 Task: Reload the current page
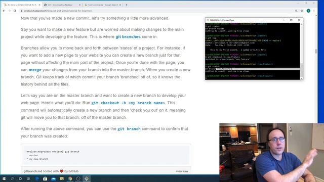coord(15,11)
